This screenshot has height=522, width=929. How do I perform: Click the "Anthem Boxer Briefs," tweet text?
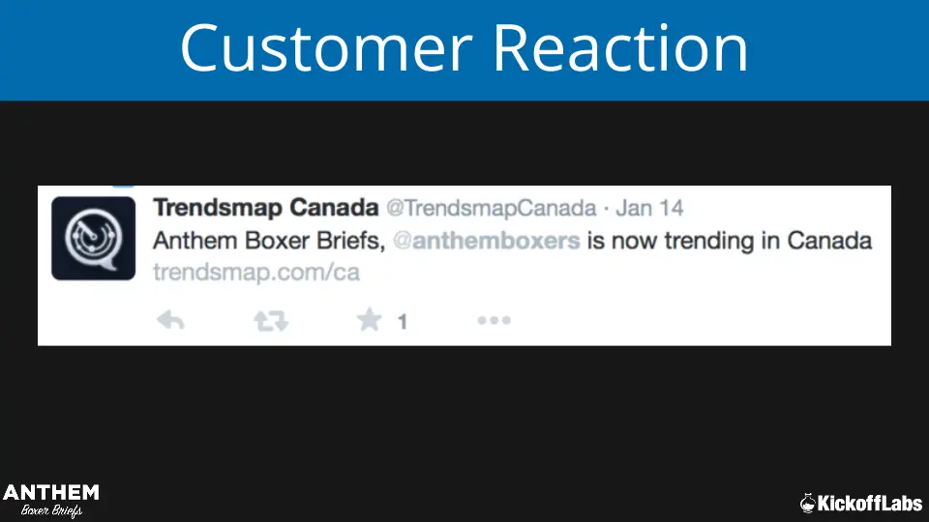tap(269, 241)
